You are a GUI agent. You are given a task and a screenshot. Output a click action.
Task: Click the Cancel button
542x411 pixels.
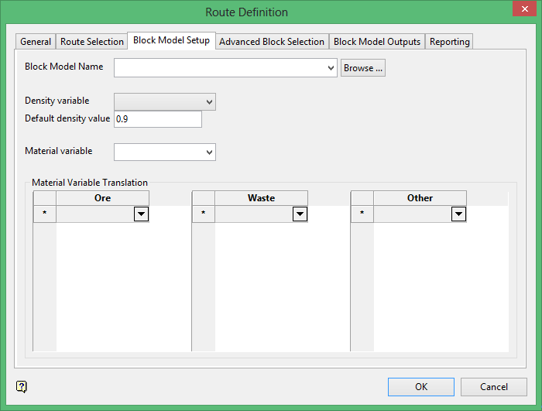pos(494,387)
